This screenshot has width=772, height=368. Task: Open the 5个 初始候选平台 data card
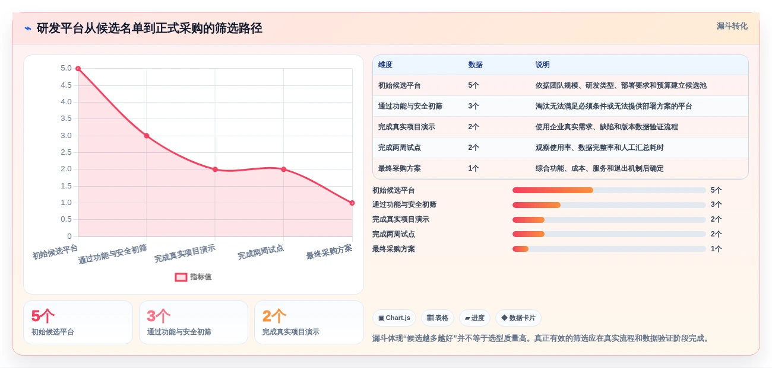(78, 322)
